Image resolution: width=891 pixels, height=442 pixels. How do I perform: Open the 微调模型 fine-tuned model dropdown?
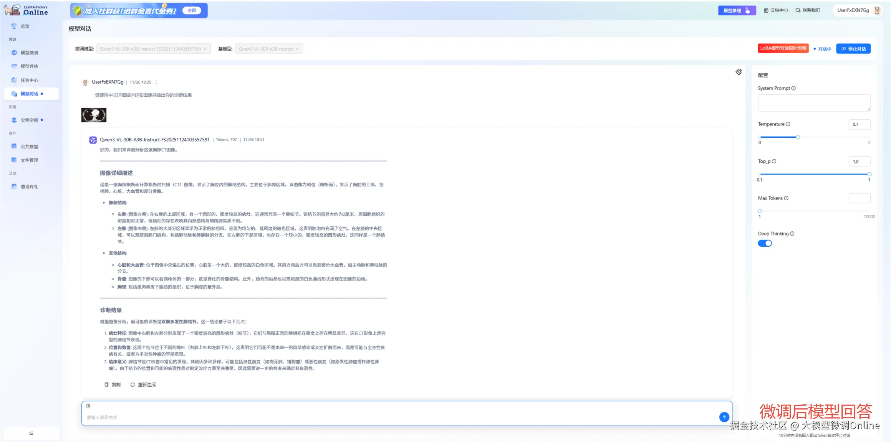[x=153, y=49]
